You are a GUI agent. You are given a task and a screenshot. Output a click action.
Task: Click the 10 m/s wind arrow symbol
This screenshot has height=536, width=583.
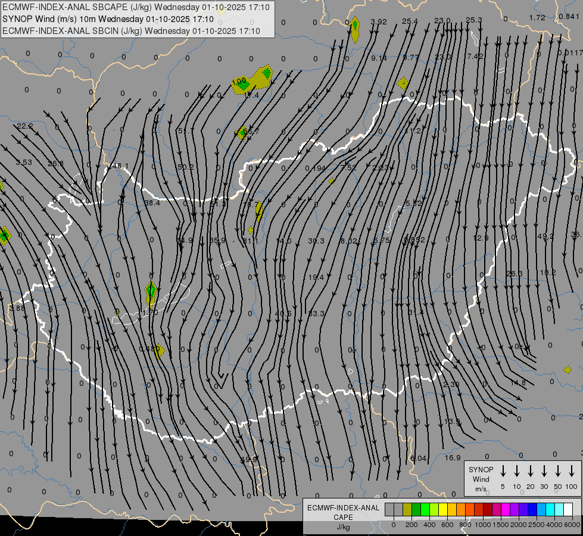517,471
